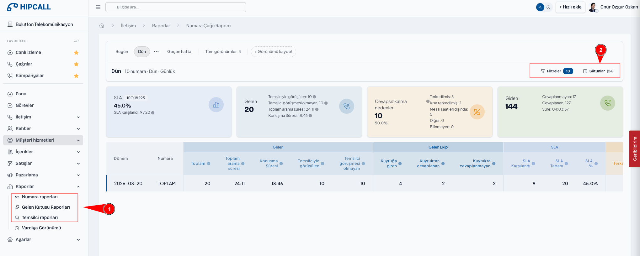Expand the Rehber sidebar menu
The image size is (640, 256).
43,128
